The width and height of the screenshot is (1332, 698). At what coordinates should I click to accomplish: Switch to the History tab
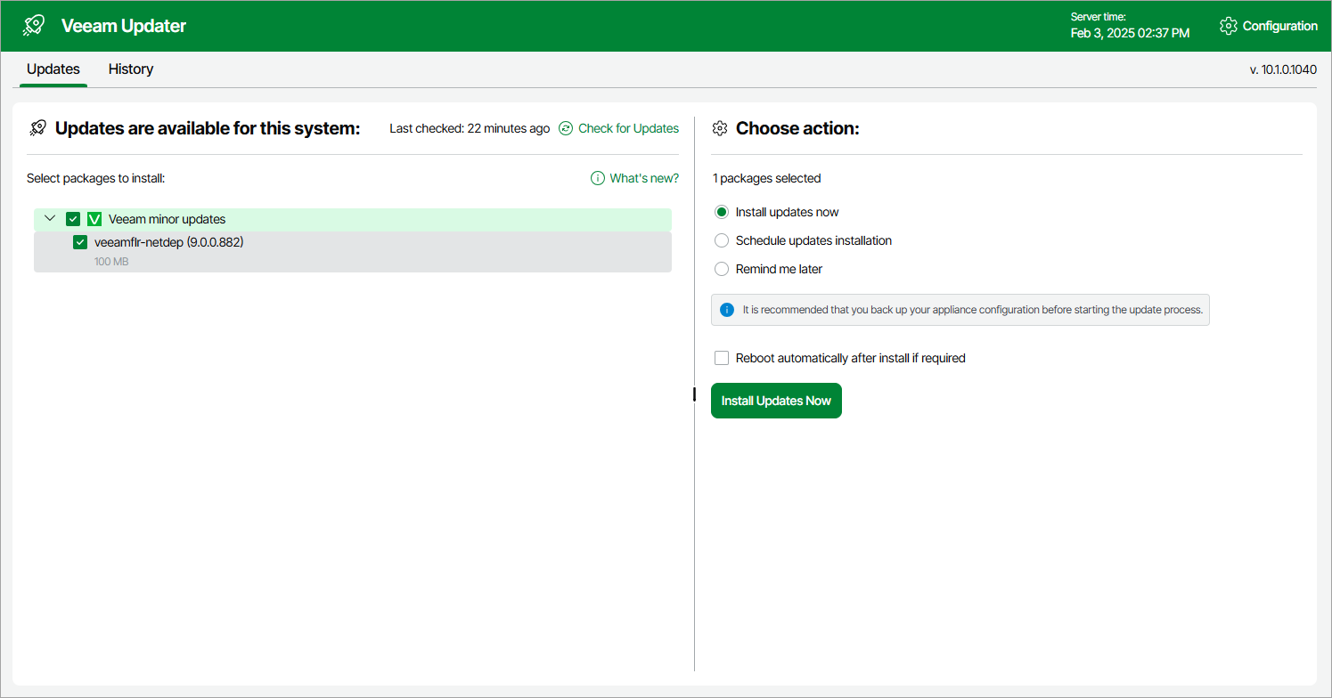click(131, 69)
